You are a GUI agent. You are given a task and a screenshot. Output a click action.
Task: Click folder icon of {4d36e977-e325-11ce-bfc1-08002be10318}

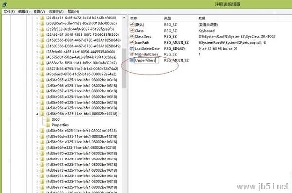pyautogui.click(x=42, y=187)
